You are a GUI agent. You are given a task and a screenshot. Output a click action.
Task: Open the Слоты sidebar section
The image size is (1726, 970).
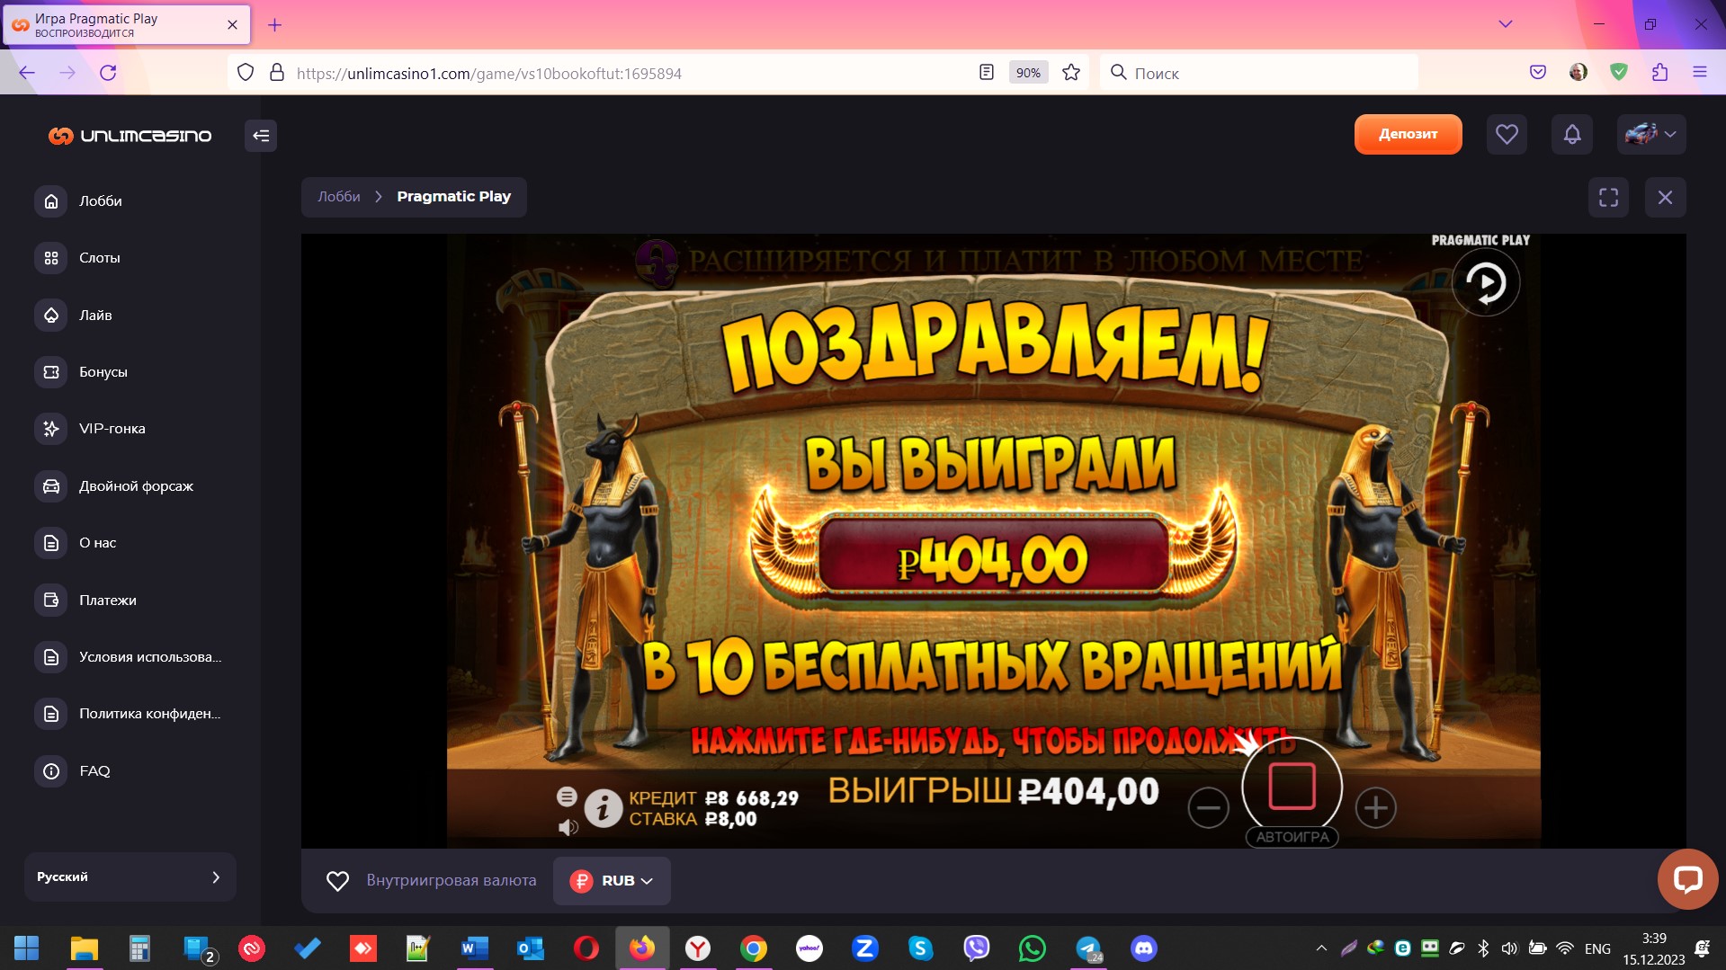point(99,258)
